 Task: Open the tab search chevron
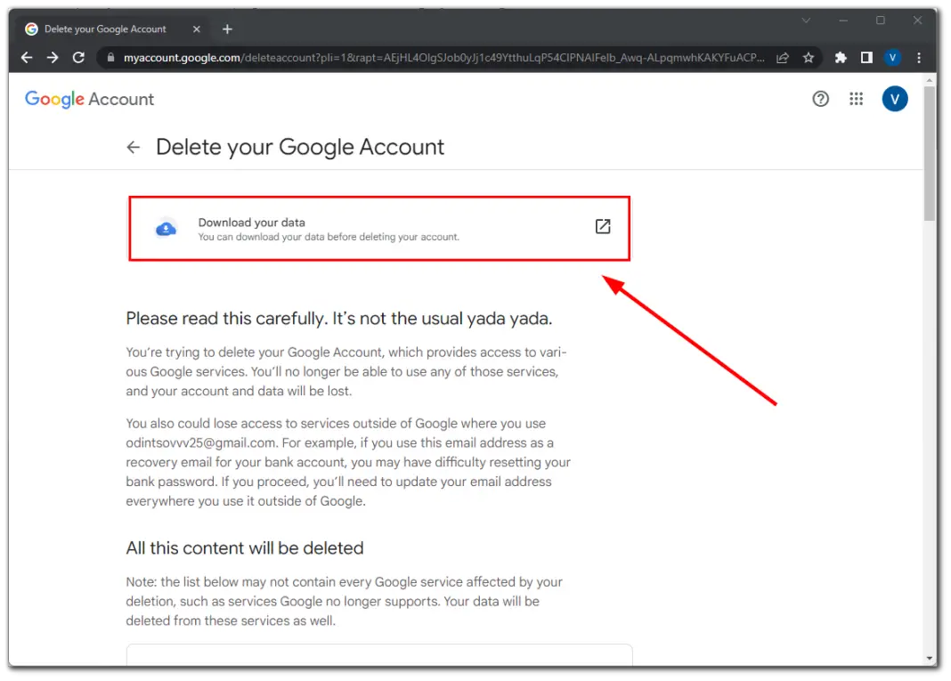[805, 20]
